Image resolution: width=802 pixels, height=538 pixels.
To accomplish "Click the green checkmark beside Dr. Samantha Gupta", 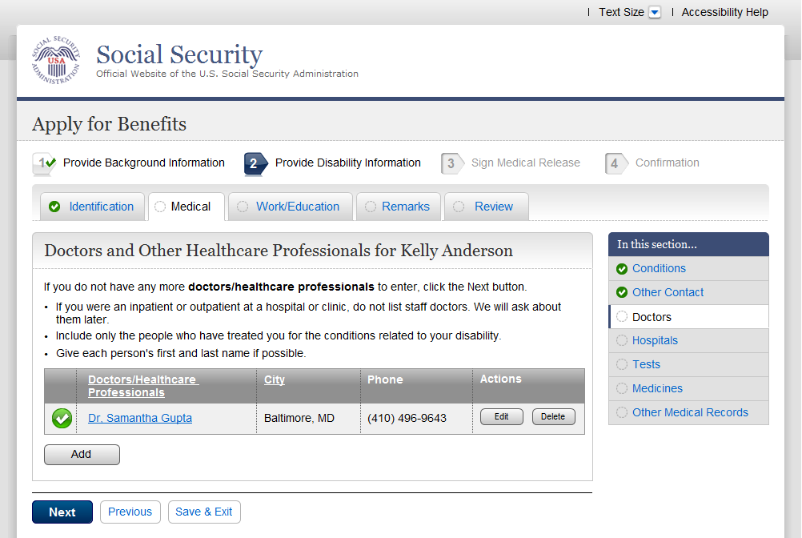I will click(62, 418).
